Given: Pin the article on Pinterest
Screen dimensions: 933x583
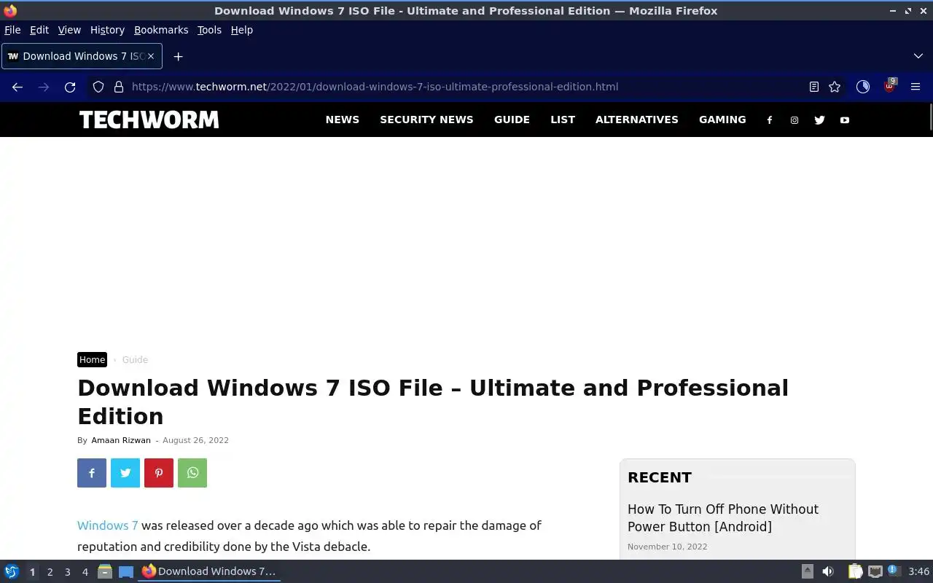Looking at the screenshot, I should (x=159, y=473).
